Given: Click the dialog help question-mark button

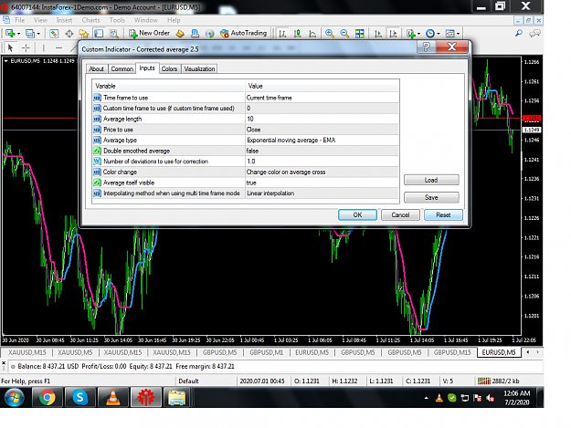Looking at the screenshot, I should (426, 47).
